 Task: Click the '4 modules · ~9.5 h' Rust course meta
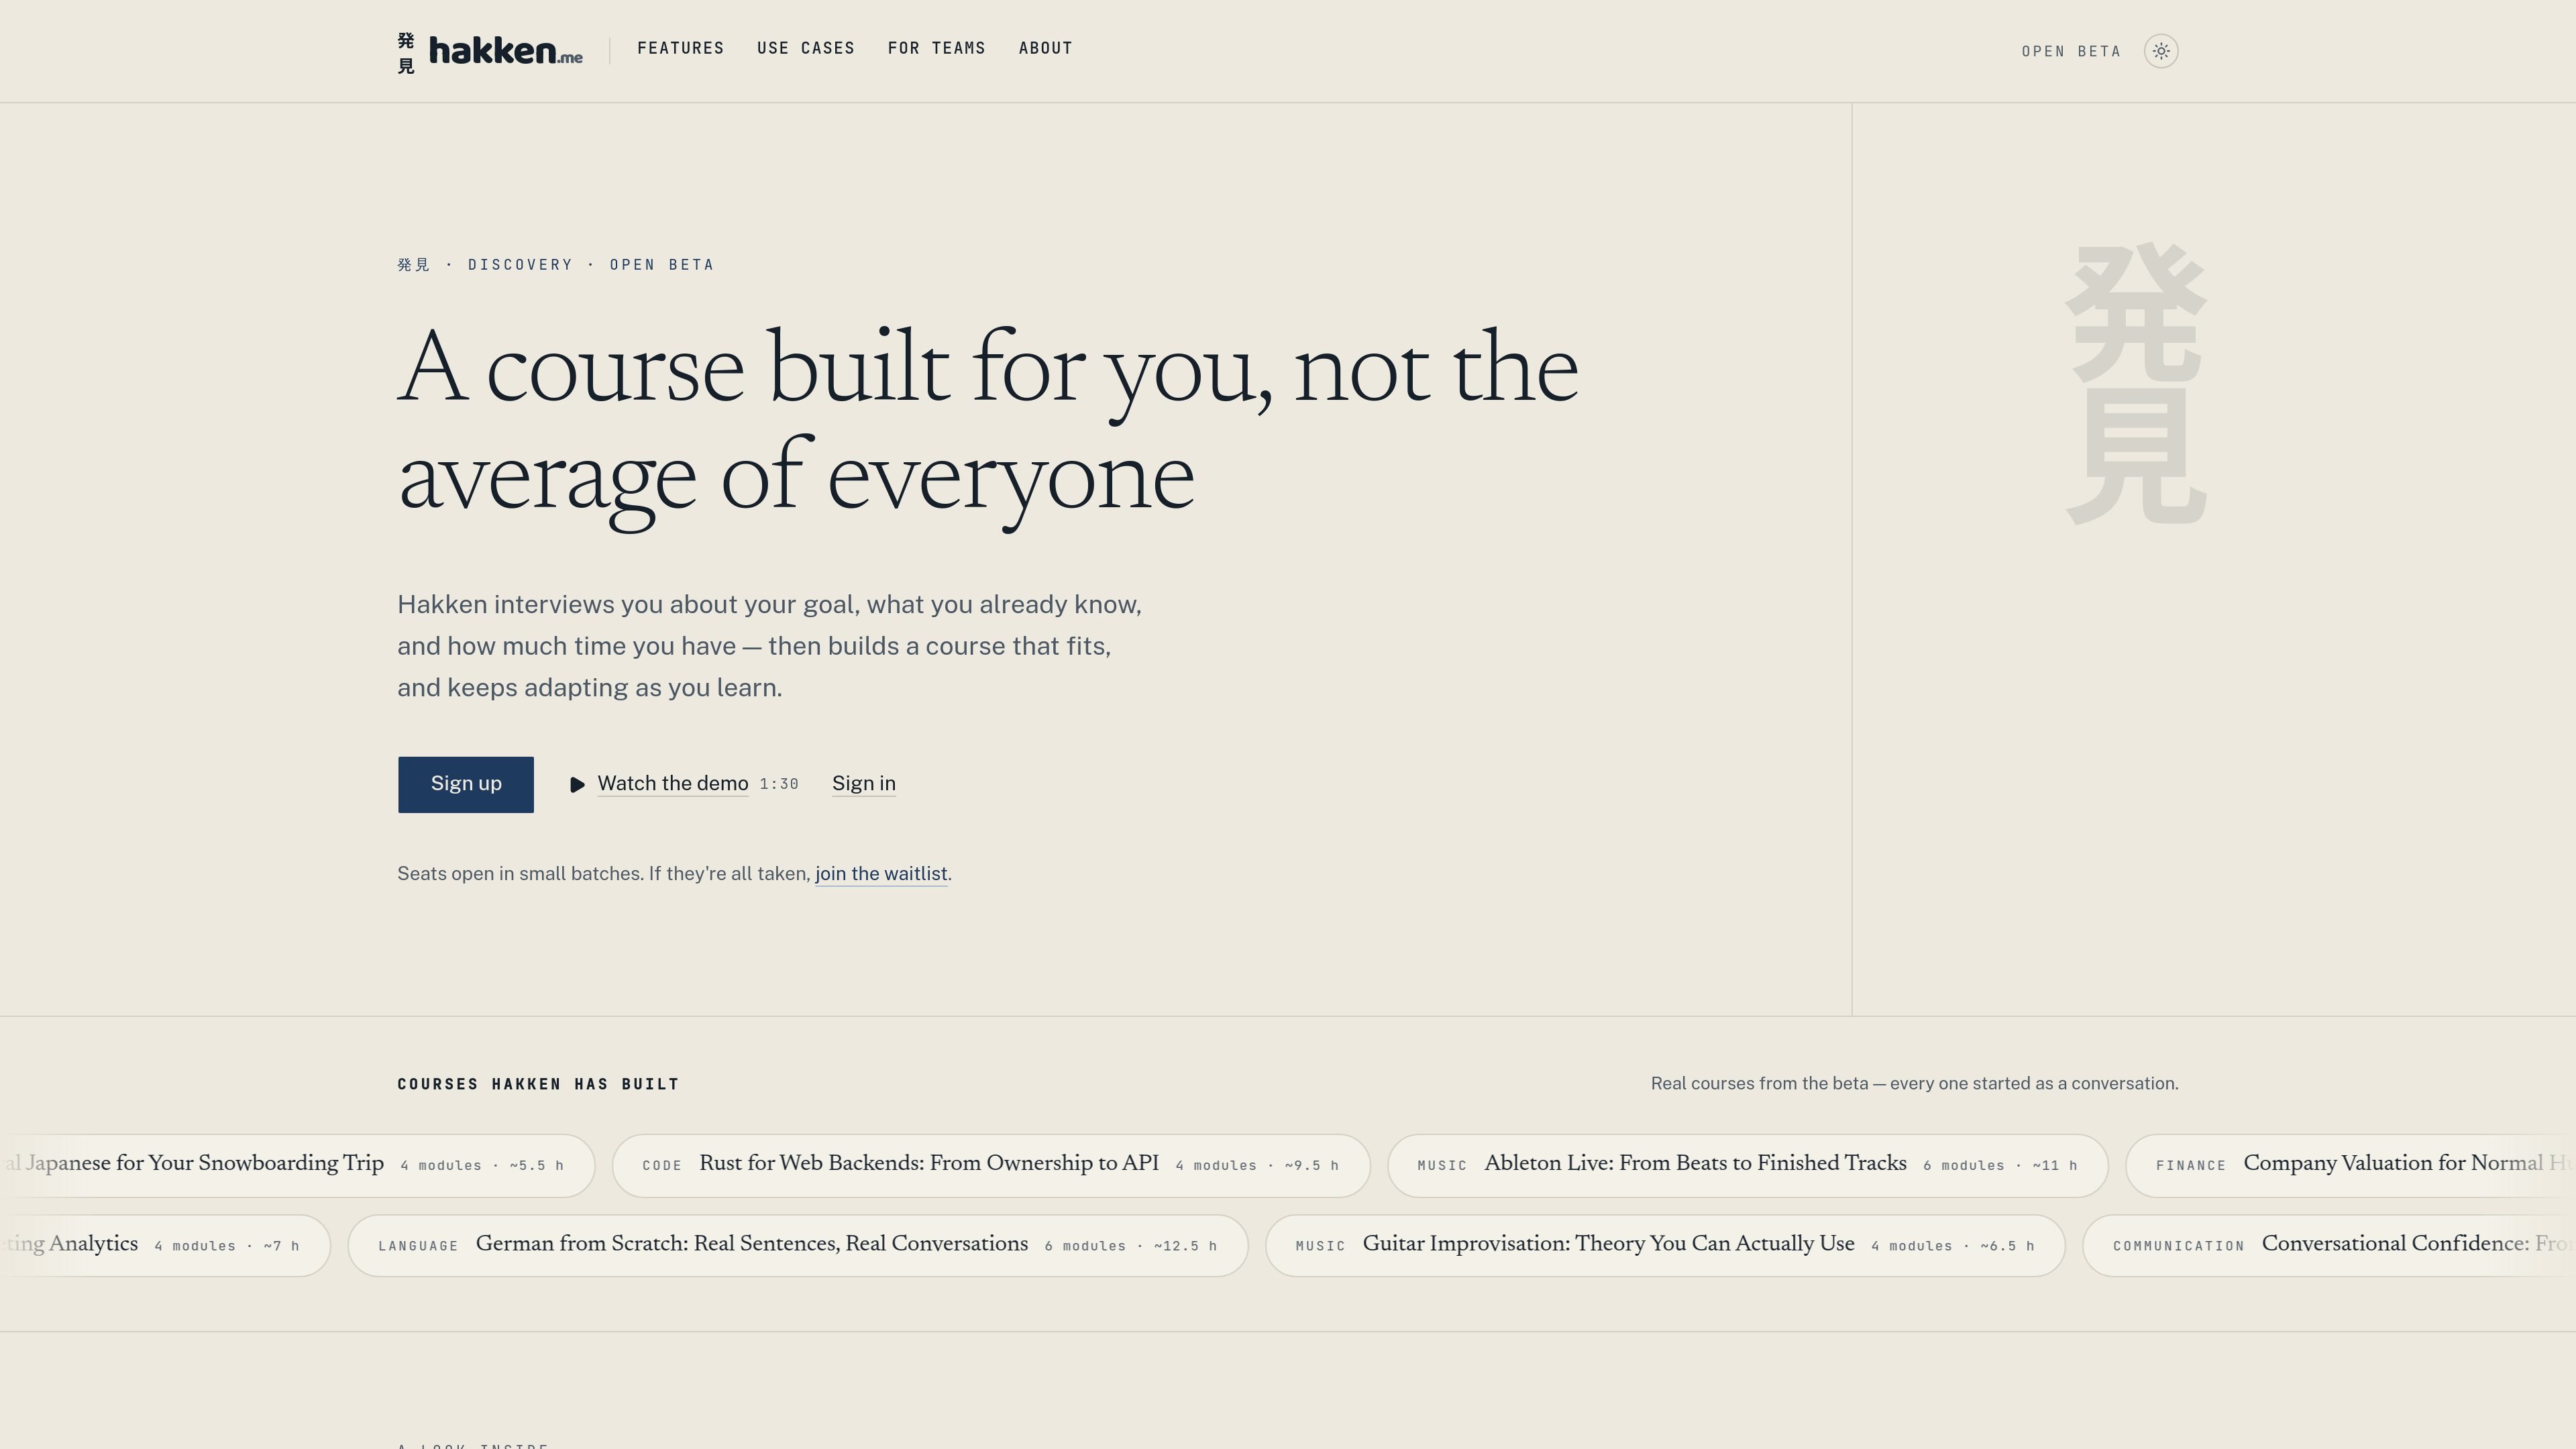point(1257,1166)
